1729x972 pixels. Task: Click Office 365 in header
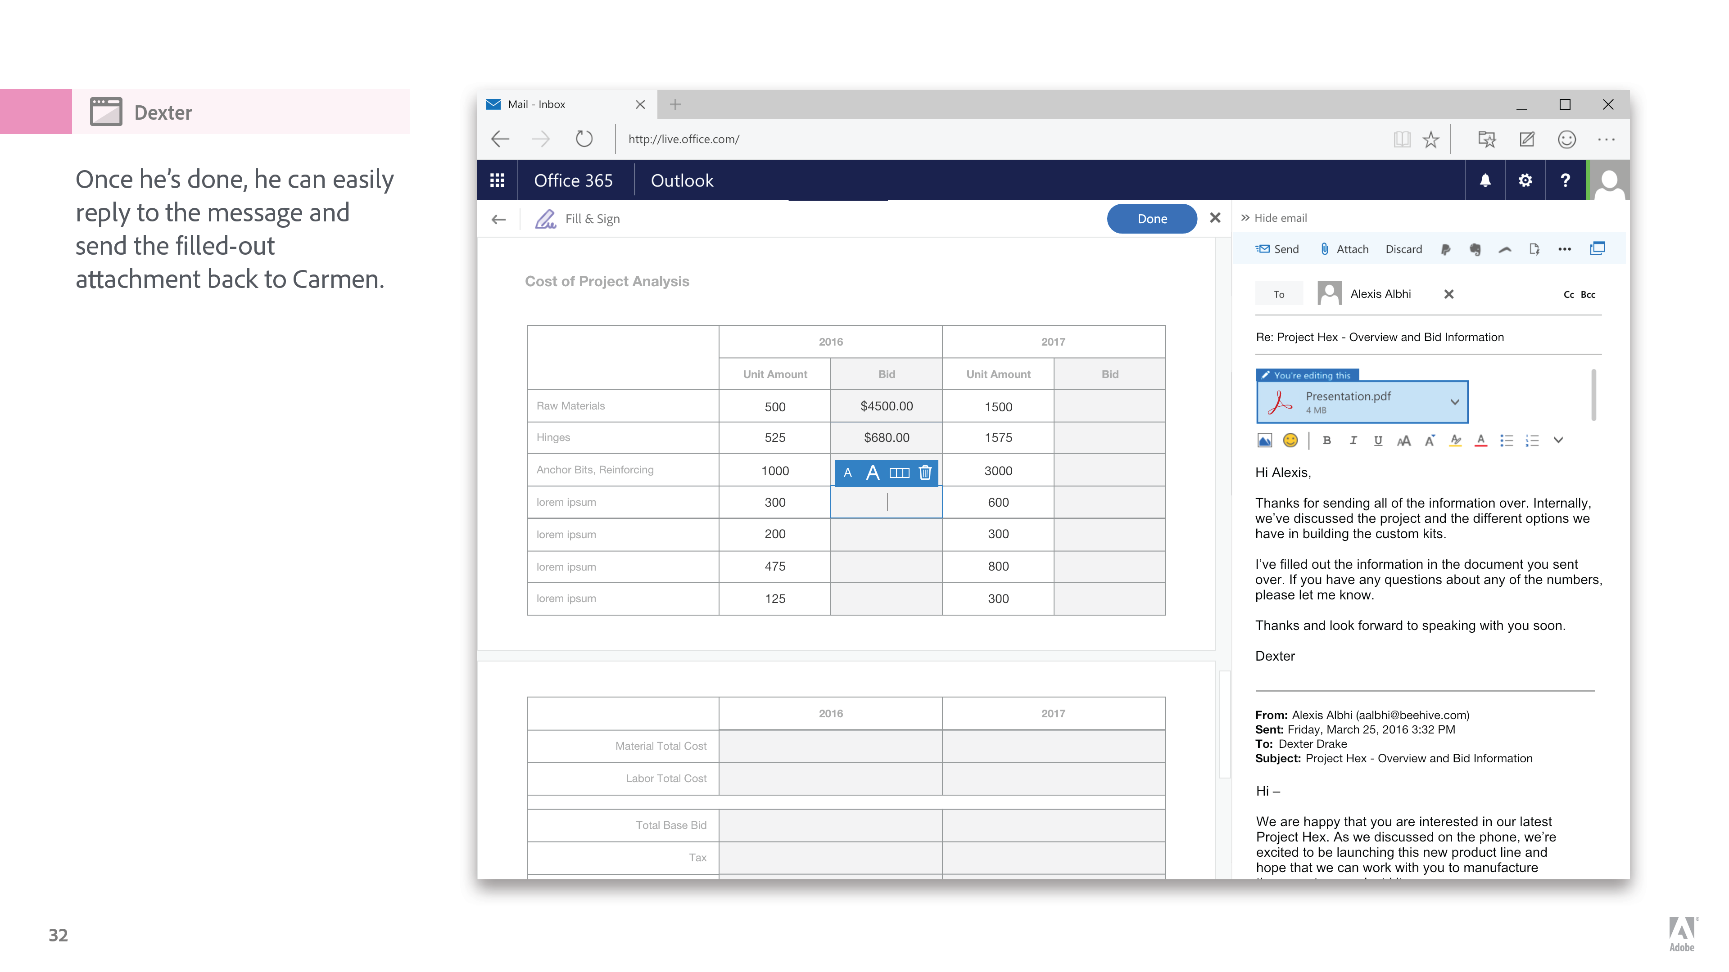(x=573, y=180)
